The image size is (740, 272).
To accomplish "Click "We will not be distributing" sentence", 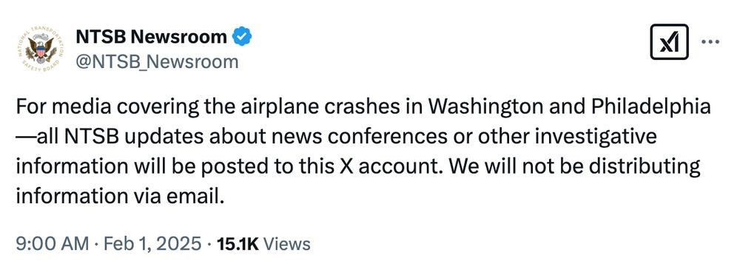I will [575, 167].
